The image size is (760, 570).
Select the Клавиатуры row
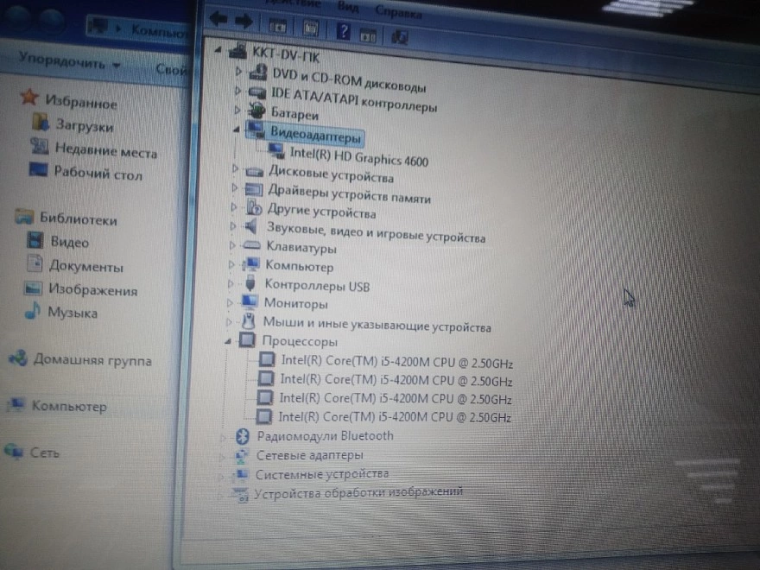(301, 247)
